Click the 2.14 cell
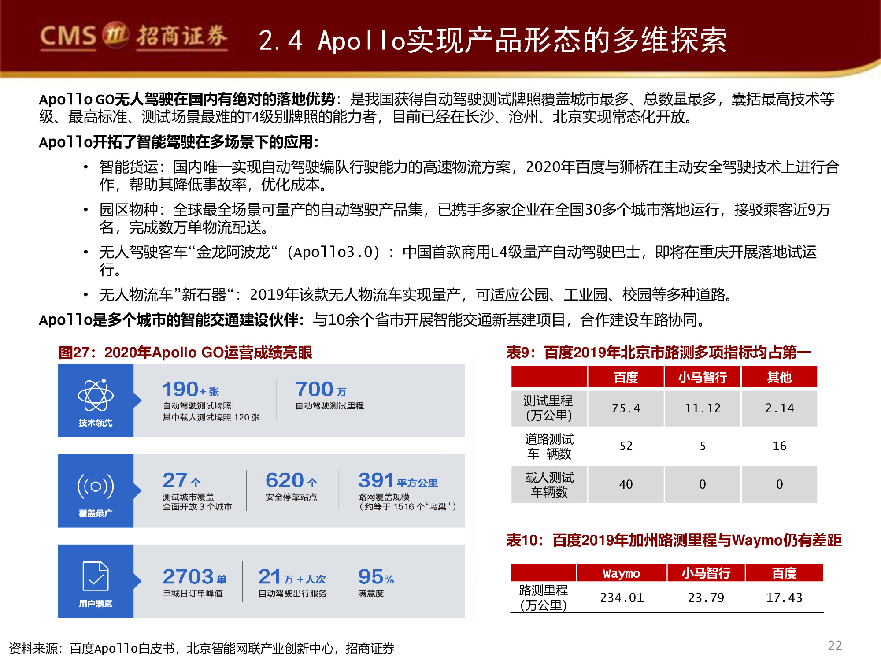Image resolution: width=881 pixels, height=661 pixels. pos(779,408)
